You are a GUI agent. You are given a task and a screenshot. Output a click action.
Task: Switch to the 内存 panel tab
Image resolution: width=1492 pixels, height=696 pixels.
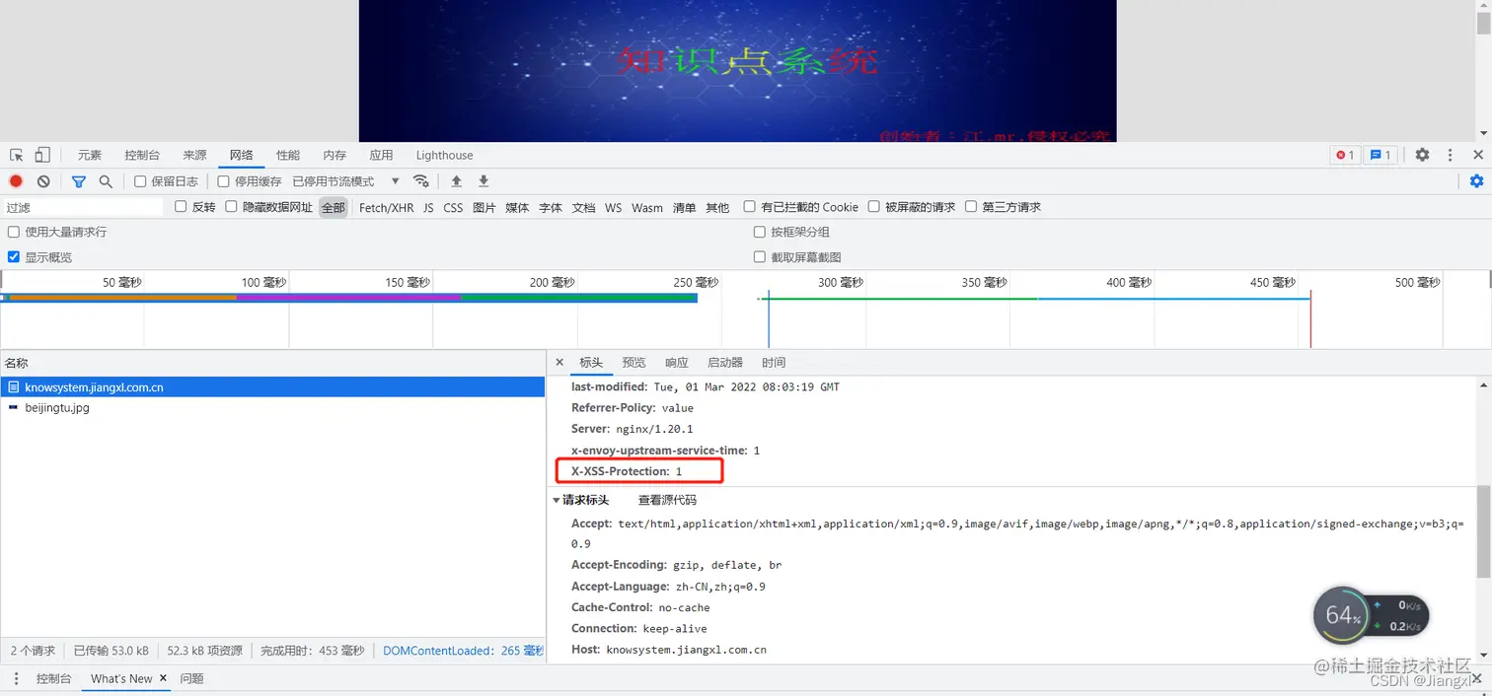pyautogui.click(x=335, y=155)
